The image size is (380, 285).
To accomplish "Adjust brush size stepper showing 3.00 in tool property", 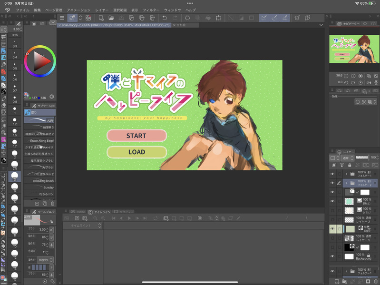I will click(47, 229).
